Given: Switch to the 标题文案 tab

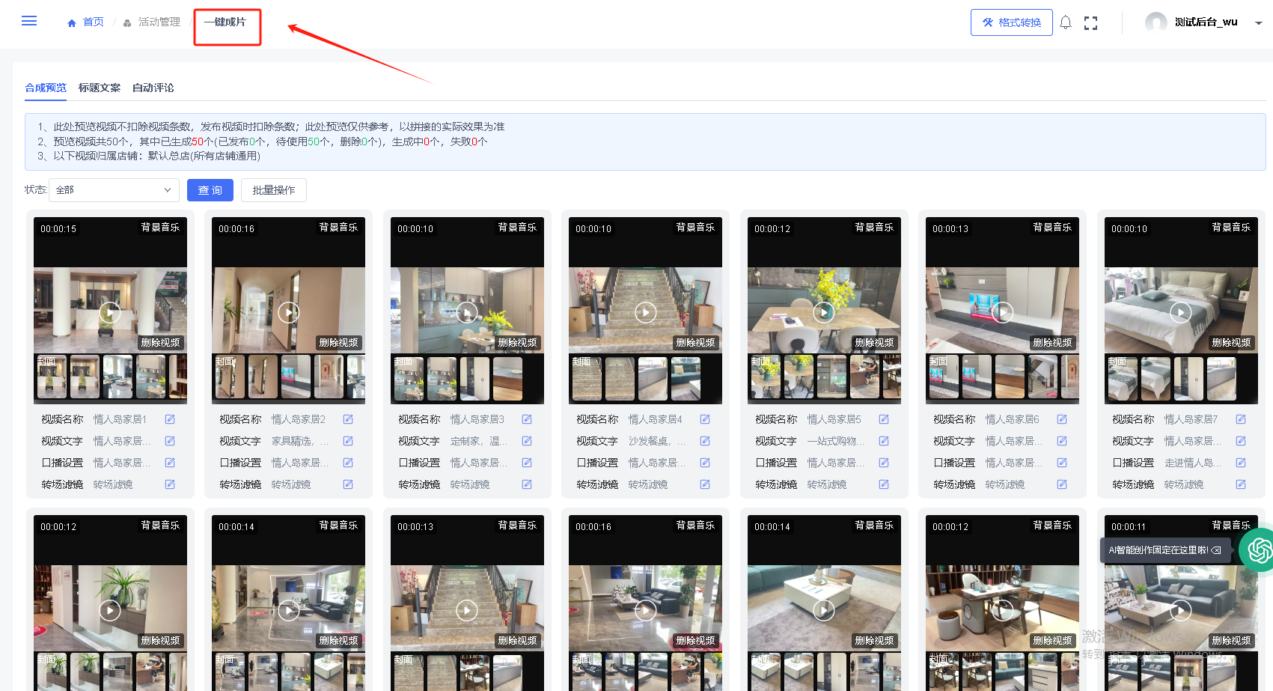Looking at the screenshot, I should pyautogui.click(x=99, y=88).
